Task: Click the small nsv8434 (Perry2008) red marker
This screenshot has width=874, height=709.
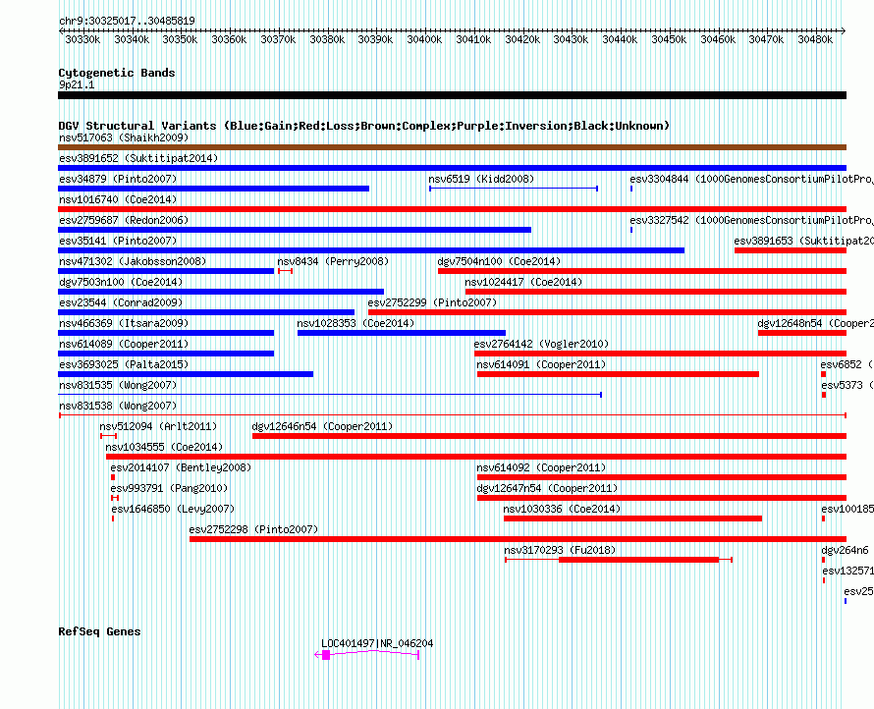Action: (285, 271)
